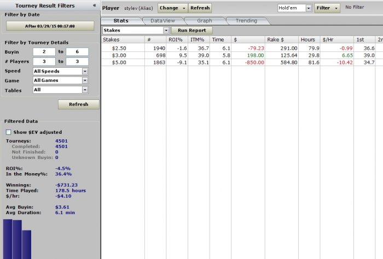
Task: Toggle Show $EV adjusted checkbox
Action: point(8,132)
